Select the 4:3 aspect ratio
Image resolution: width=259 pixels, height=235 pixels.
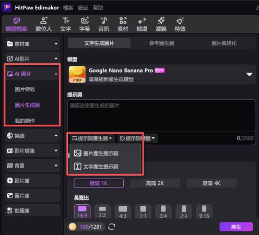coord(123,211)
